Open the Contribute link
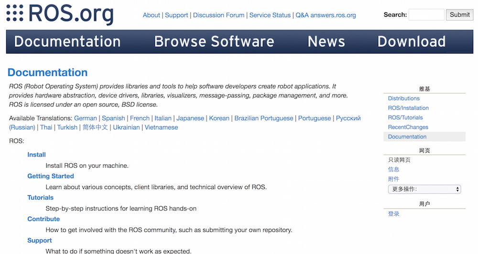This screenshot has width=478, height=254. [43, 219]
